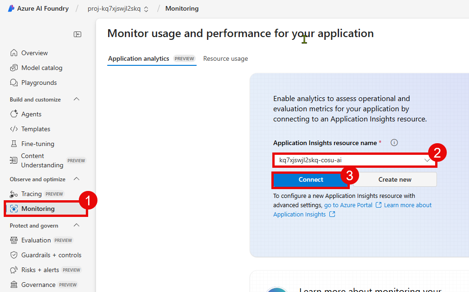Open the project switcher next to proj-kq7xjswjl2skq

pos(146,8)
